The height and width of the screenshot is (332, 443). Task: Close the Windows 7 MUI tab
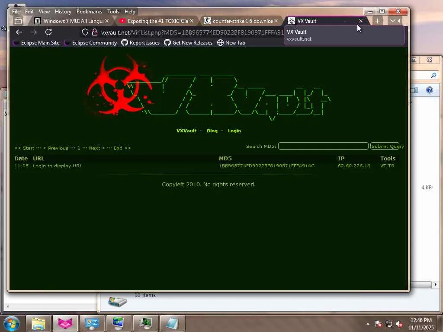(x=107, y=21)
